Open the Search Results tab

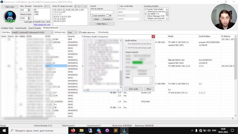(35, 28)
